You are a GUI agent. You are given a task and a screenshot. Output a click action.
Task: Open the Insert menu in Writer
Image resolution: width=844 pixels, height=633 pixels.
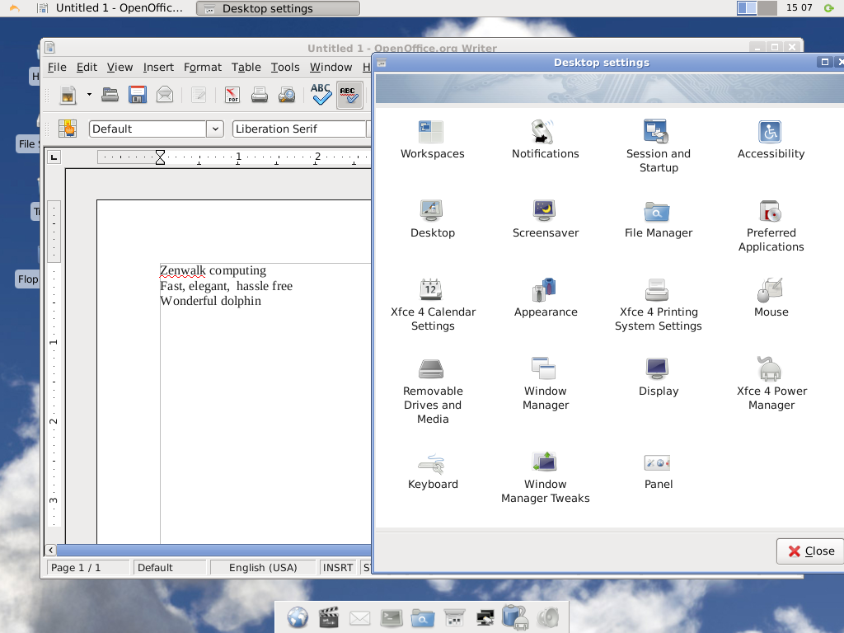tap(158, 68)
